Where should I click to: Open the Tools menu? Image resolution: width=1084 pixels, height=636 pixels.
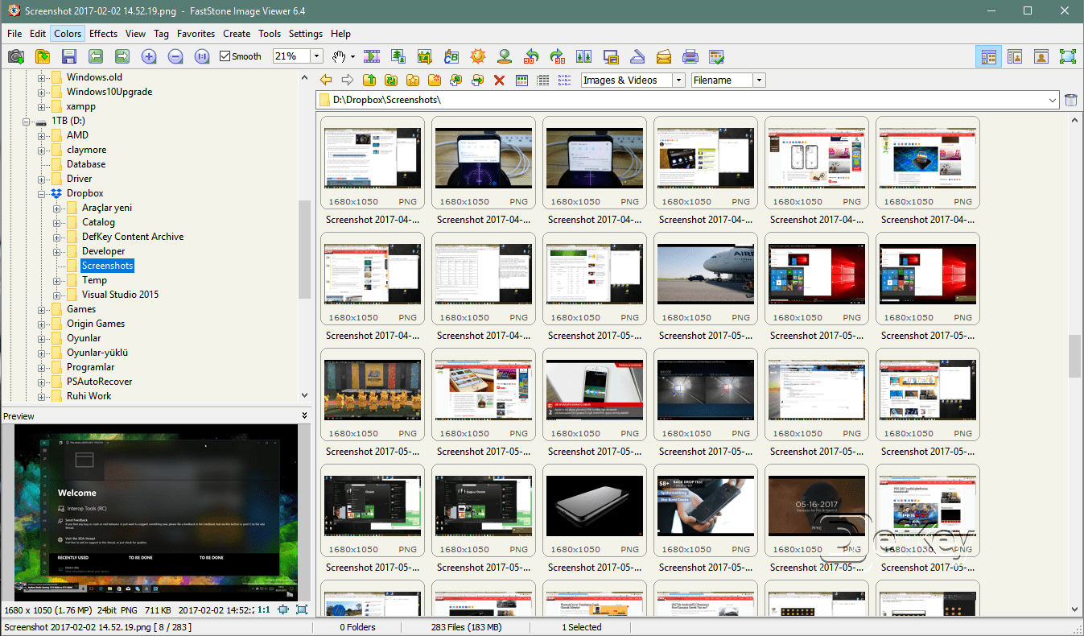(270, 34)
